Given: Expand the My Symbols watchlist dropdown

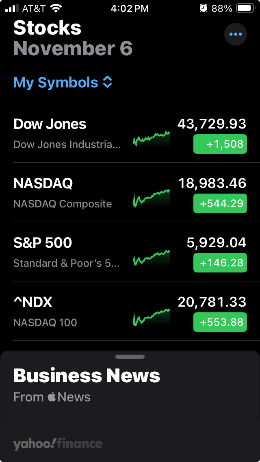Looking at the screenshot, I should [63, 82].
